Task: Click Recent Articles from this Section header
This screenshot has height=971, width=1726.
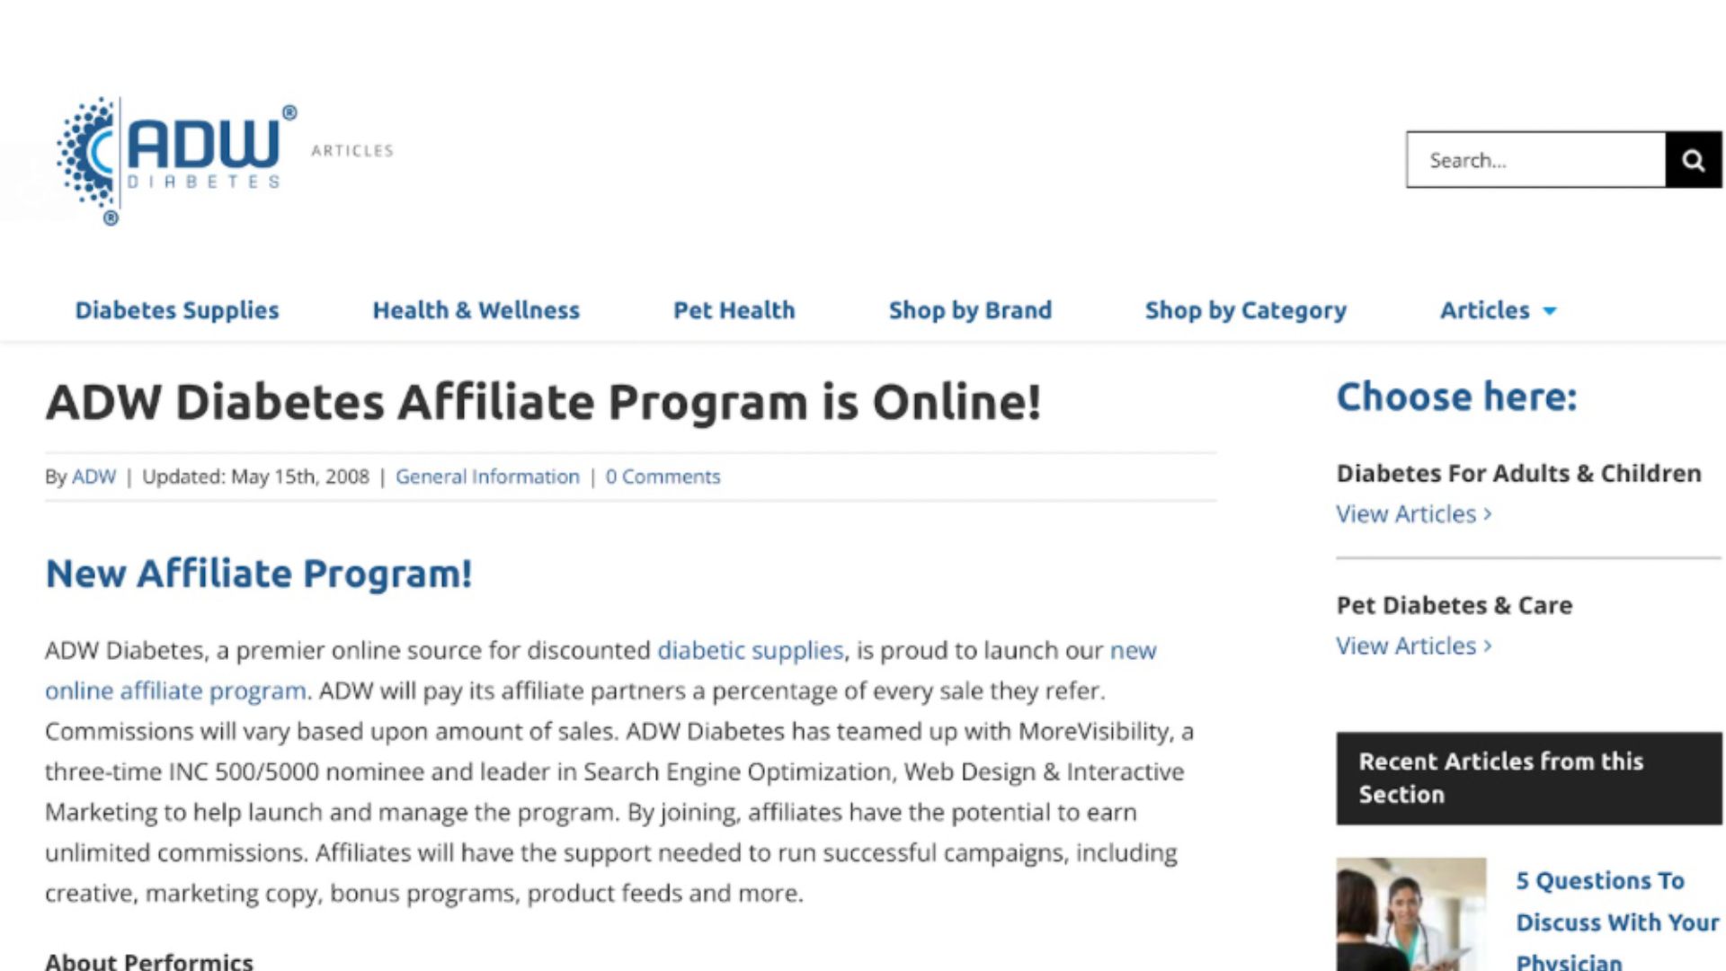Action: (x=1528, y=779)
